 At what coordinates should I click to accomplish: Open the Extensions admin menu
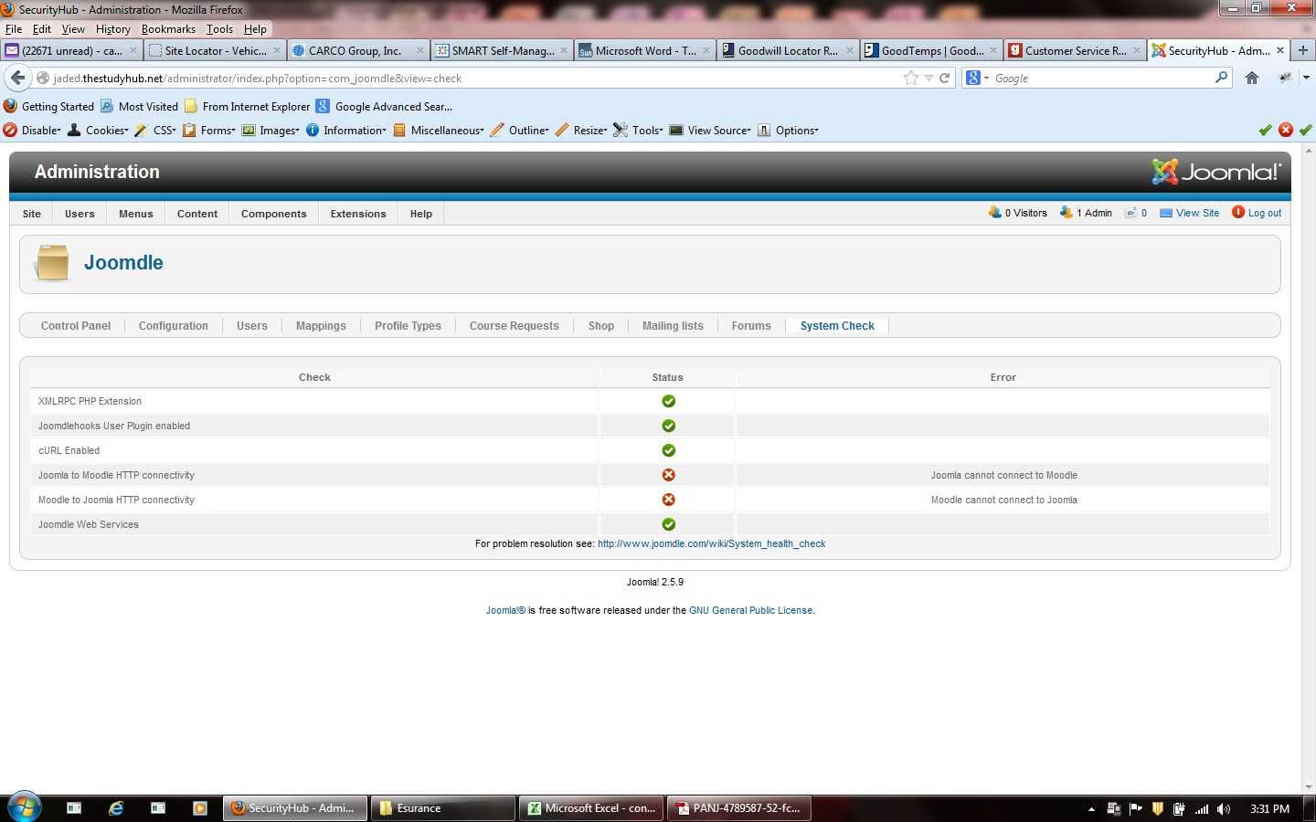click(358, 214)
